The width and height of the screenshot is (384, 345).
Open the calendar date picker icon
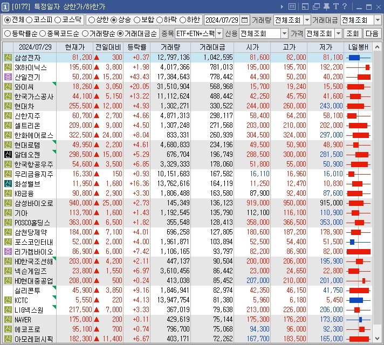(x=244, y=20)
